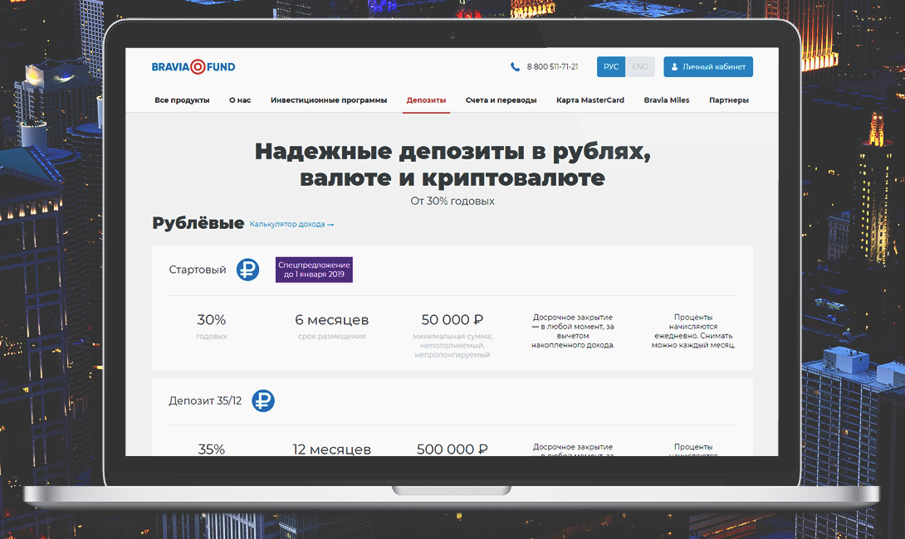The image size is (905, 539).
Task: Click the Проценты начисляются ежедневно text in the Стартовый card
Action: tap(693, 331)
